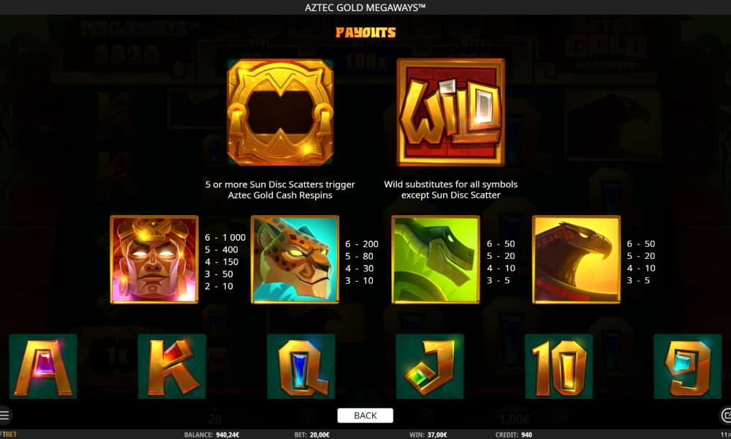Click the bet amount 20,00€
This screenshot has width=731, height=439.
pos(319,435)
